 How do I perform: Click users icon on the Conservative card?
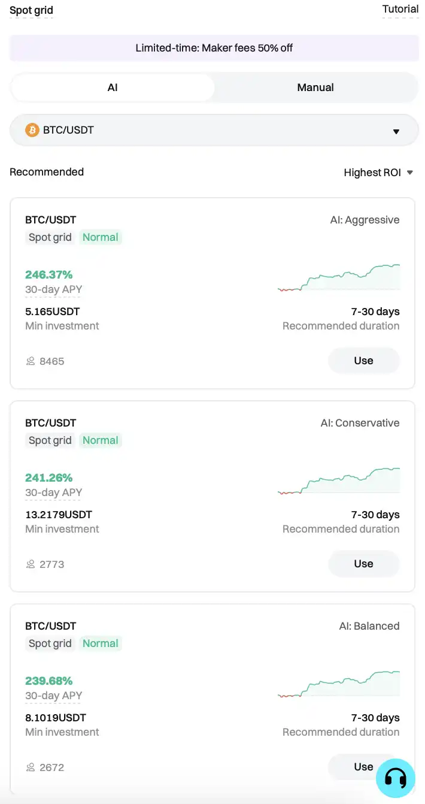coord(31,564)
